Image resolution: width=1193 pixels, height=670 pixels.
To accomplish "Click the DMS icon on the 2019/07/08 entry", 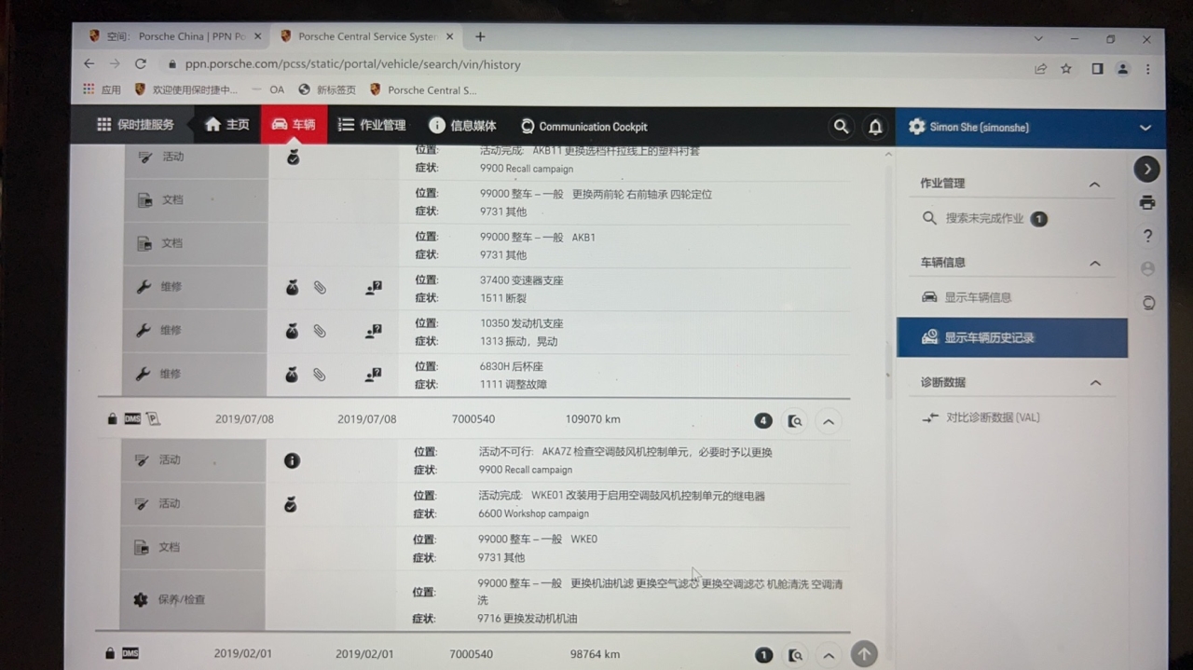I will (132, 419).
